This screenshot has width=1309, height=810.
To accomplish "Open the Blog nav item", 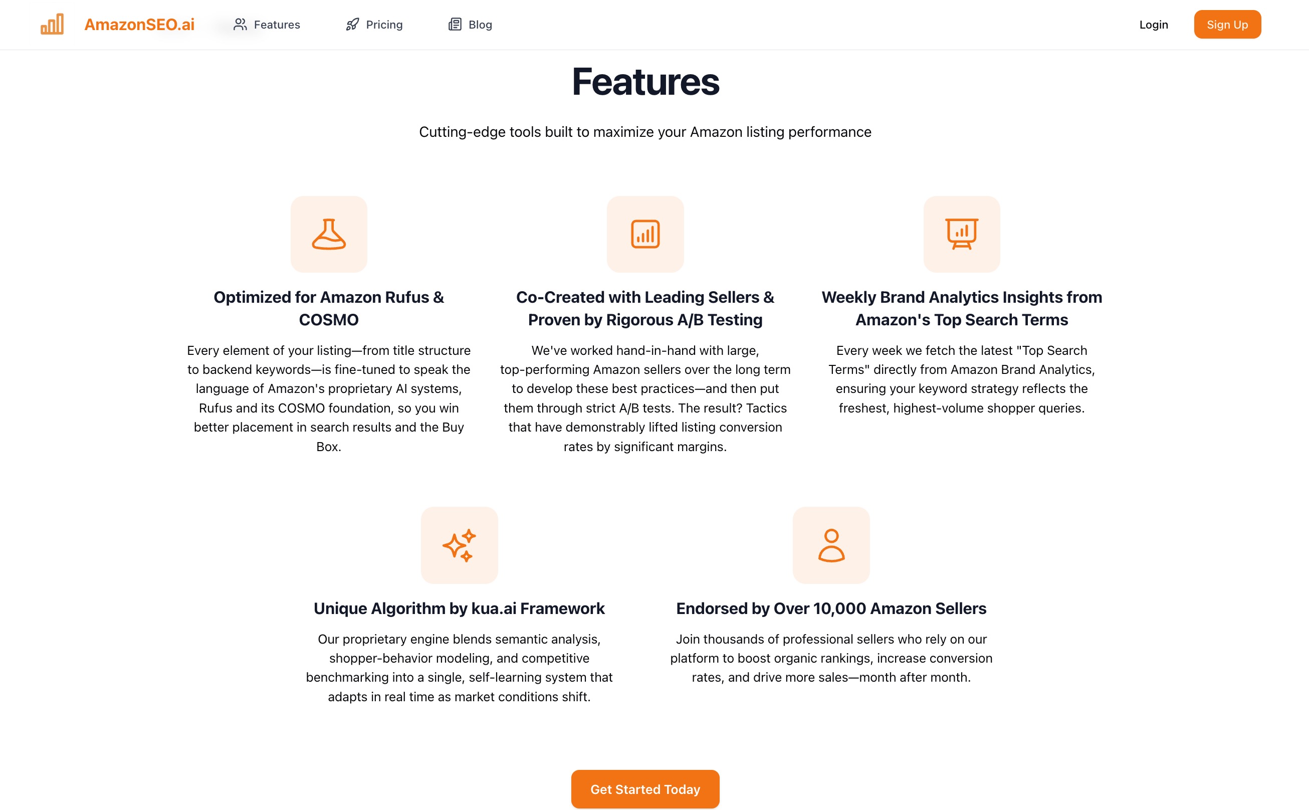I will click(480, 25).
